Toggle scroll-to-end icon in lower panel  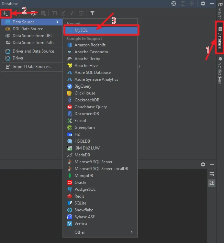[212, 183]
